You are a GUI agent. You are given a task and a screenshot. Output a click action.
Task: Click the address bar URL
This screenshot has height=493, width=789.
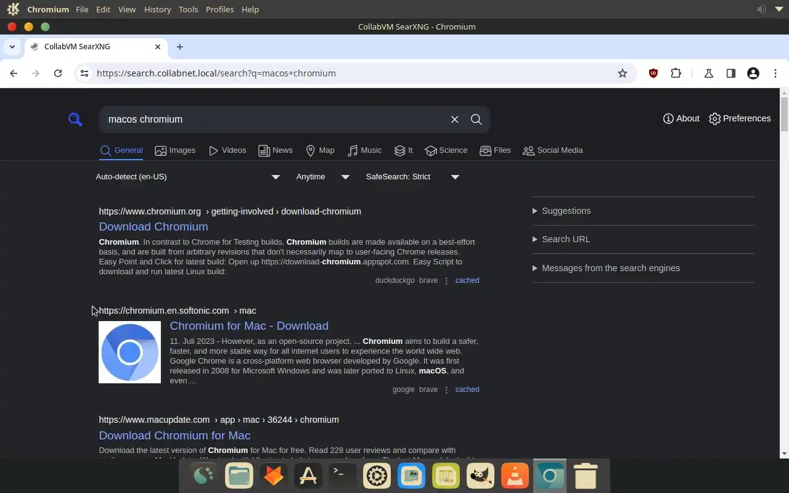(216, 73)
